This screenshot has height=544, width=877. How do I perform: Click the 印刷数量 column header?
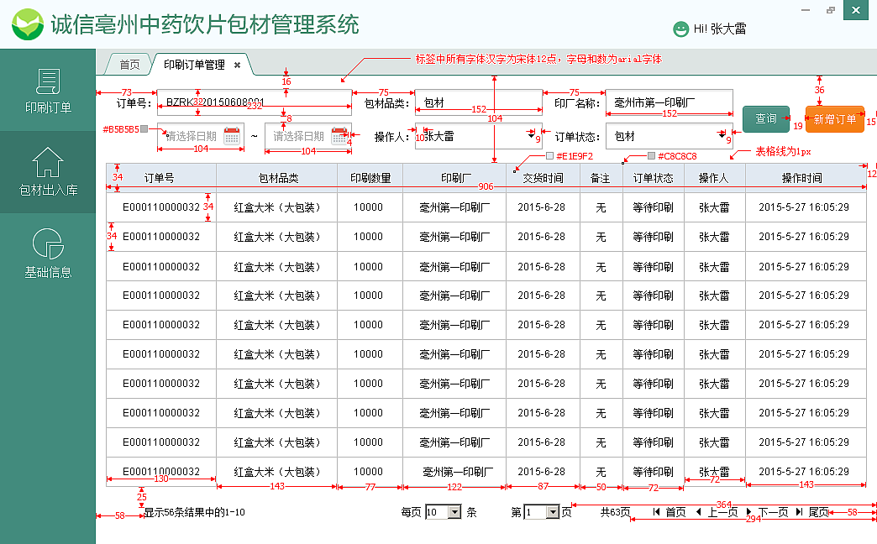point(370,178)
